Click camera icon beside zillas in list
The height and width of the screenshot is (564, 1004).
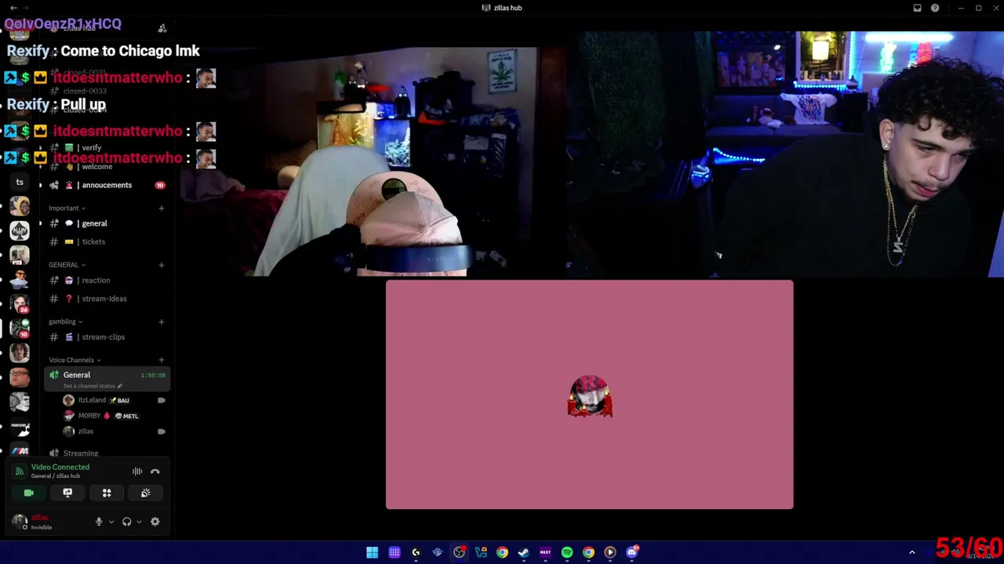[162, 432]
